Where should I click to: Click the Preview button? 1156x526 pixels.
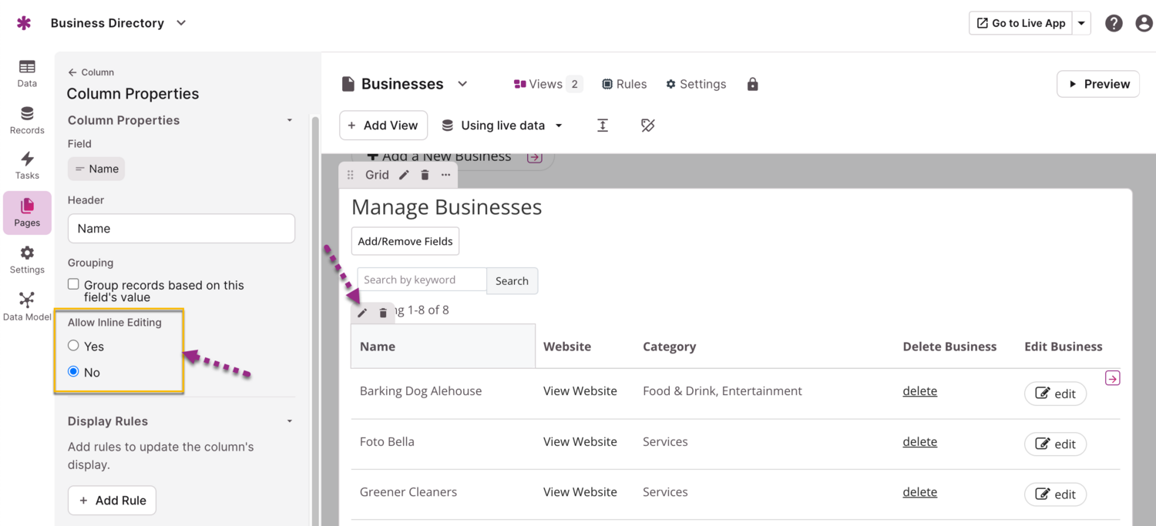coord(1098,84)
